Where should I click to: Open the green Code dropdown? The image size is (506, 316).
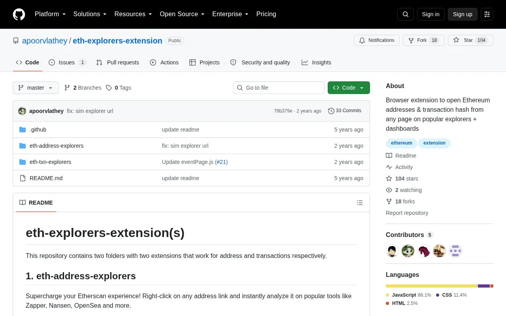click(349, 88)
